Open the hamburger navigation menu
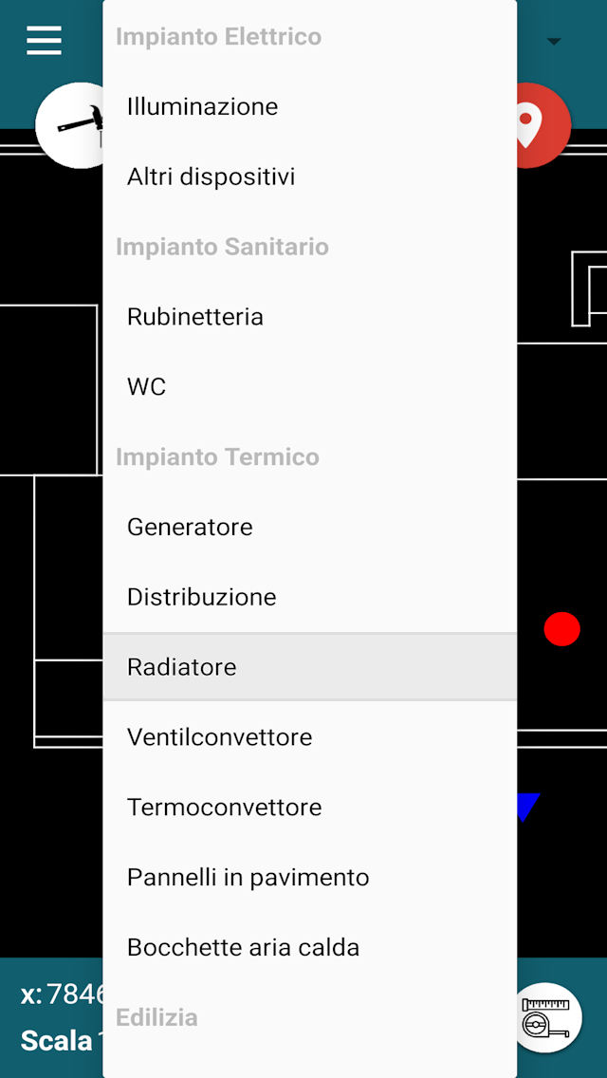 coord(44,40)
